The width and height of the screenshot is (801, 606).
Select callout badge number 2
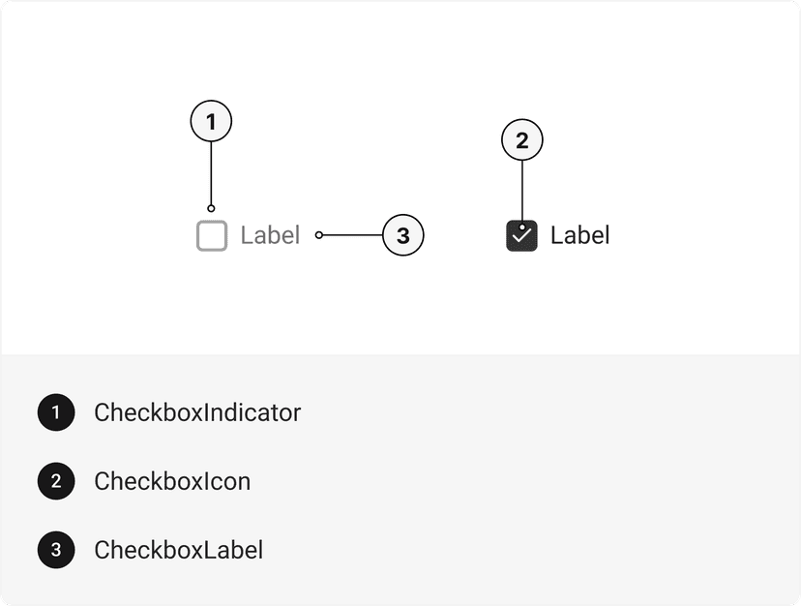pos(521,139)
